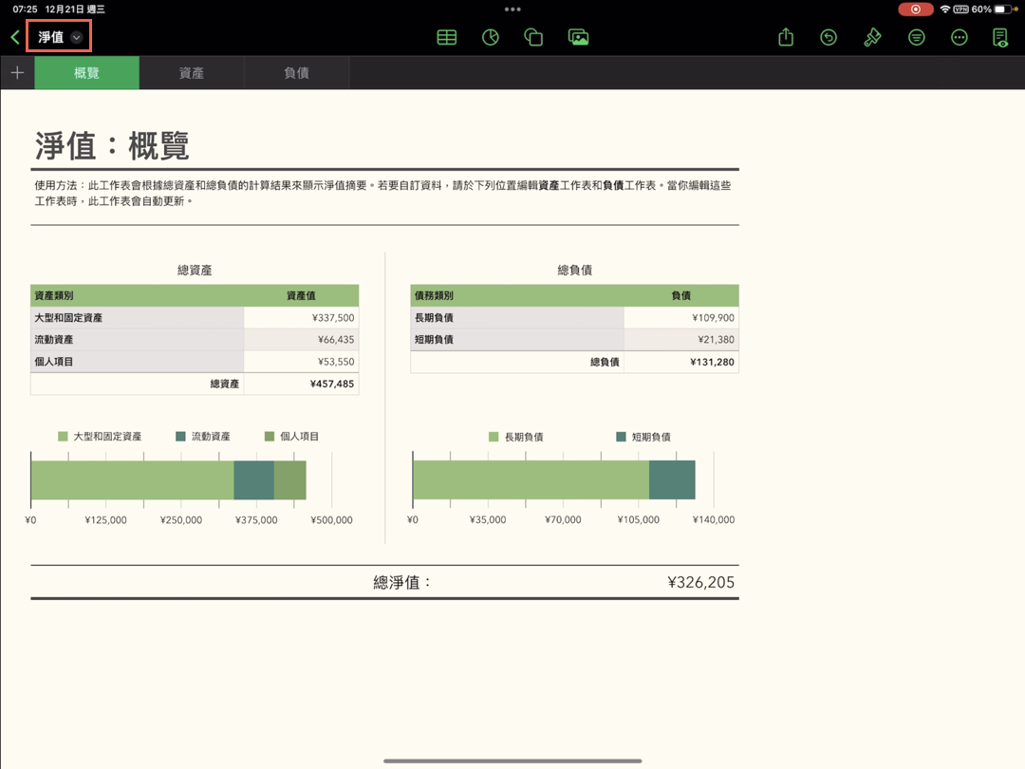Select the 總負債 table title
This screenshot has width=1025, height=769.
coord(574,270)
